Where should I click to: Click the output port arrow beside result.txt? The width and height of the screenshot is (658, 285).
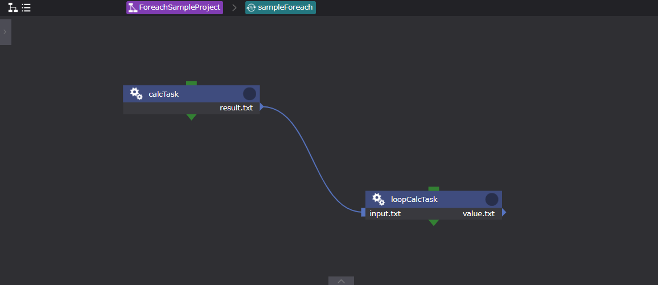click(262, 108)
